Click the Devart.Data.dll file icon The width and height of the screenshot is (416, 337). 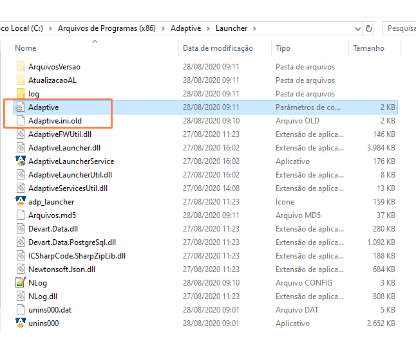[x=21, y=229]
